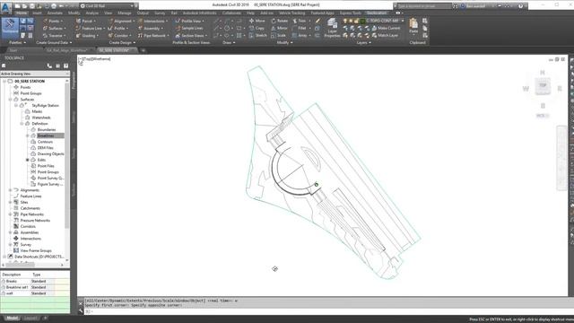The height and width of the screenshot is (323, 574).
Task: Expand the Palettes panel title
Action: coord(17,42)
